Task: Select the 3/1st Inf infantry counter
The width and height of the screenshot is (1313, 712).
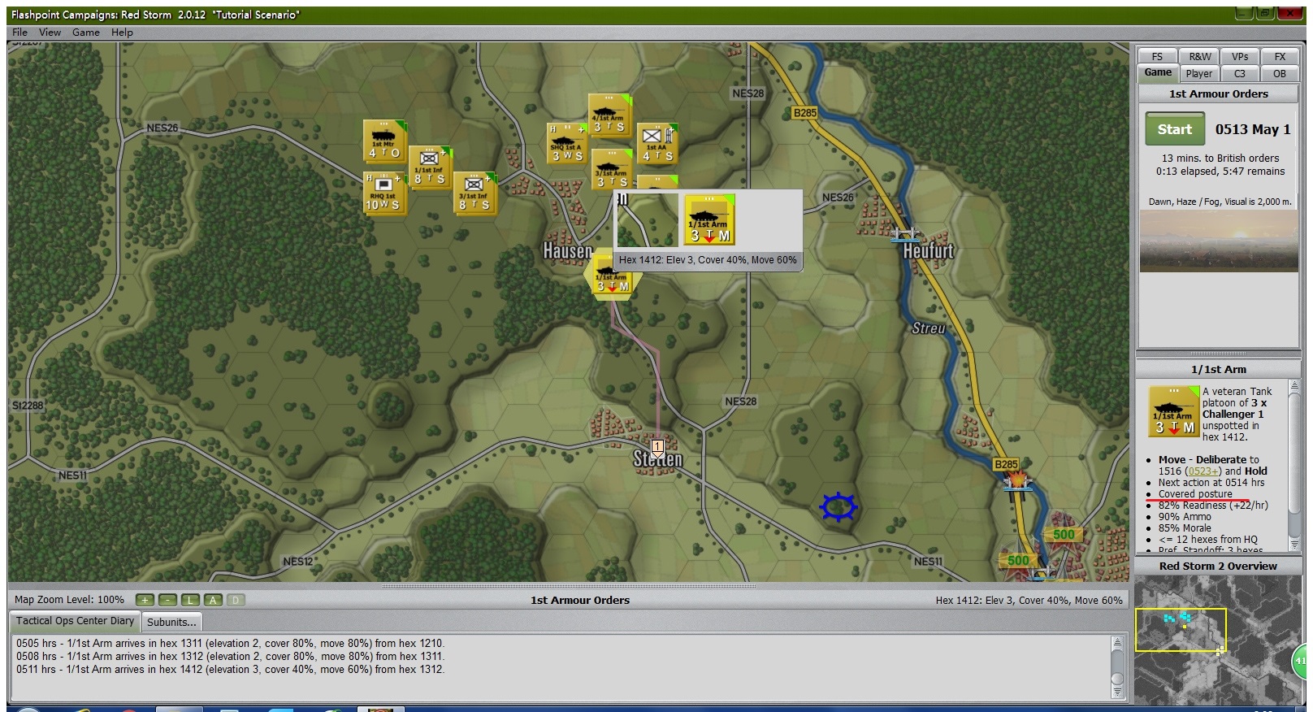Action: [474, 193]
